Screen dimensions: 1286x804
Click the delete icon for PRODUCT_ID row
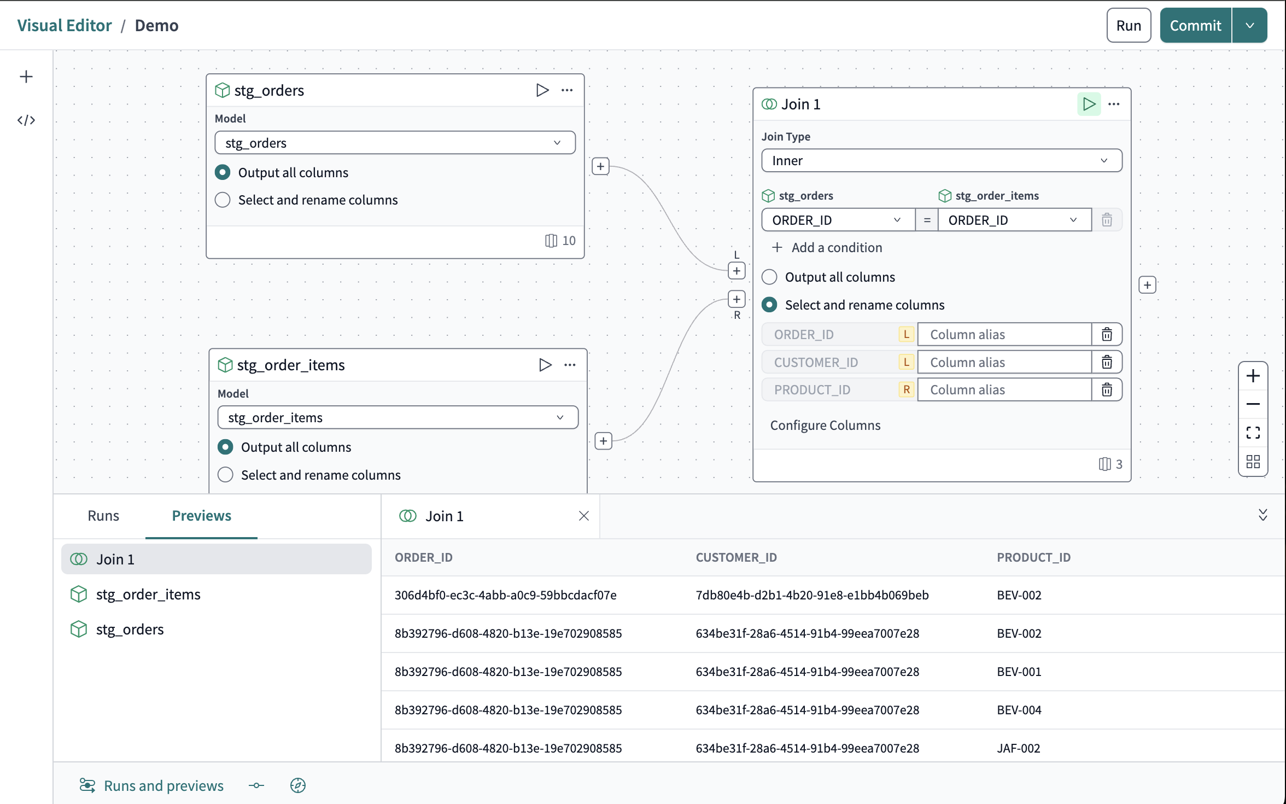coord(1107,389)
